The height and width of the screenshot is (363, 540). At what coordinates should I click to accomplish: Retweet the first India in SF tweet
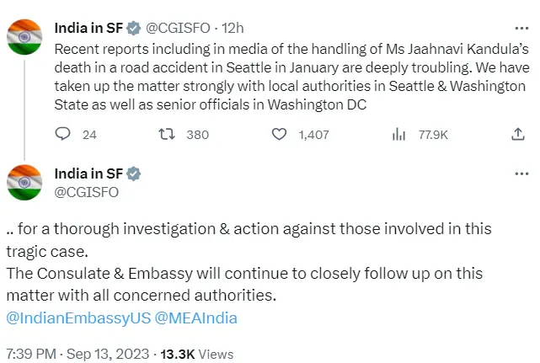167,134
